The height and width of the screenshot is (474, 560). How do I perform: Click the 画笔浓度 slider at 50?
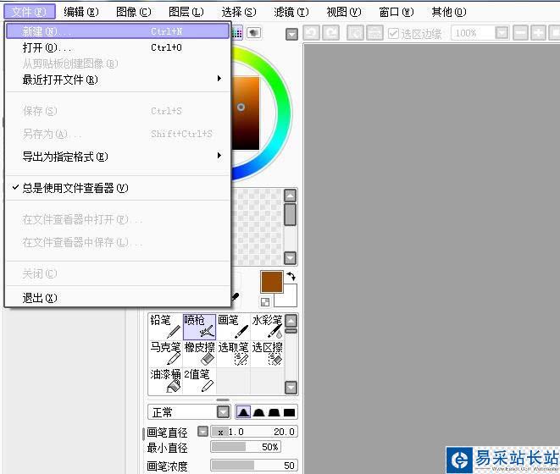[x=254, y=465]
